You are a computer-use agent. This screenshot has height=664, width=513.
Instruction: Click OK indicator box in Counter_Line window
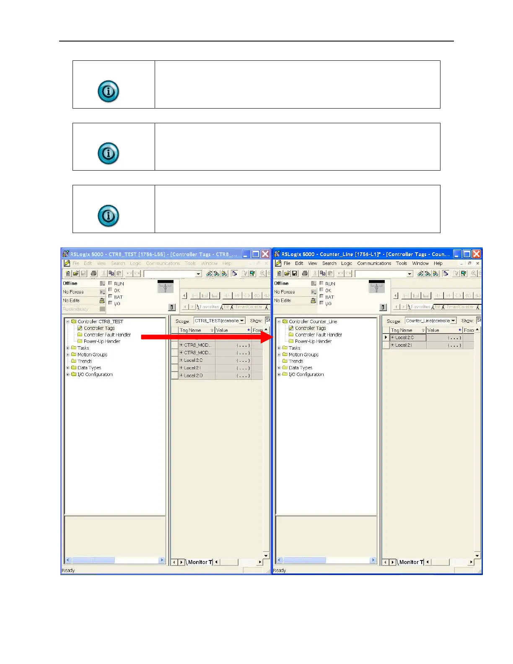(321, 290)
